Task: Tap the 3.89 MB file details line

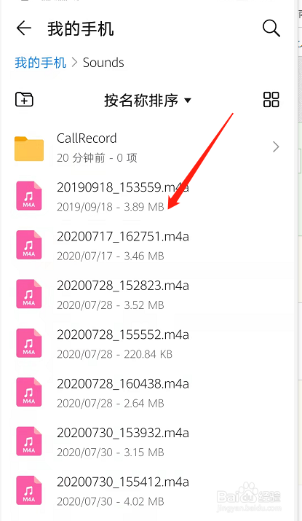Action: point(111,207)
